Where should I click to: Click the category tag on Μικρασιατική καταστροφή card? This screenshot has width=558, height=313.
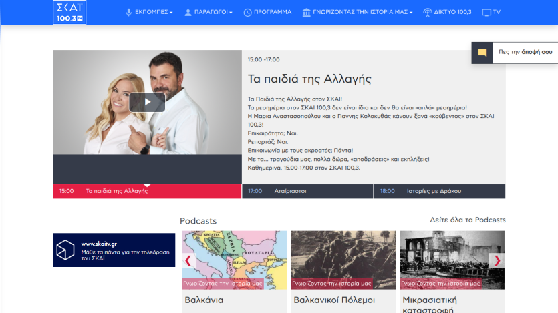(440, 283)
